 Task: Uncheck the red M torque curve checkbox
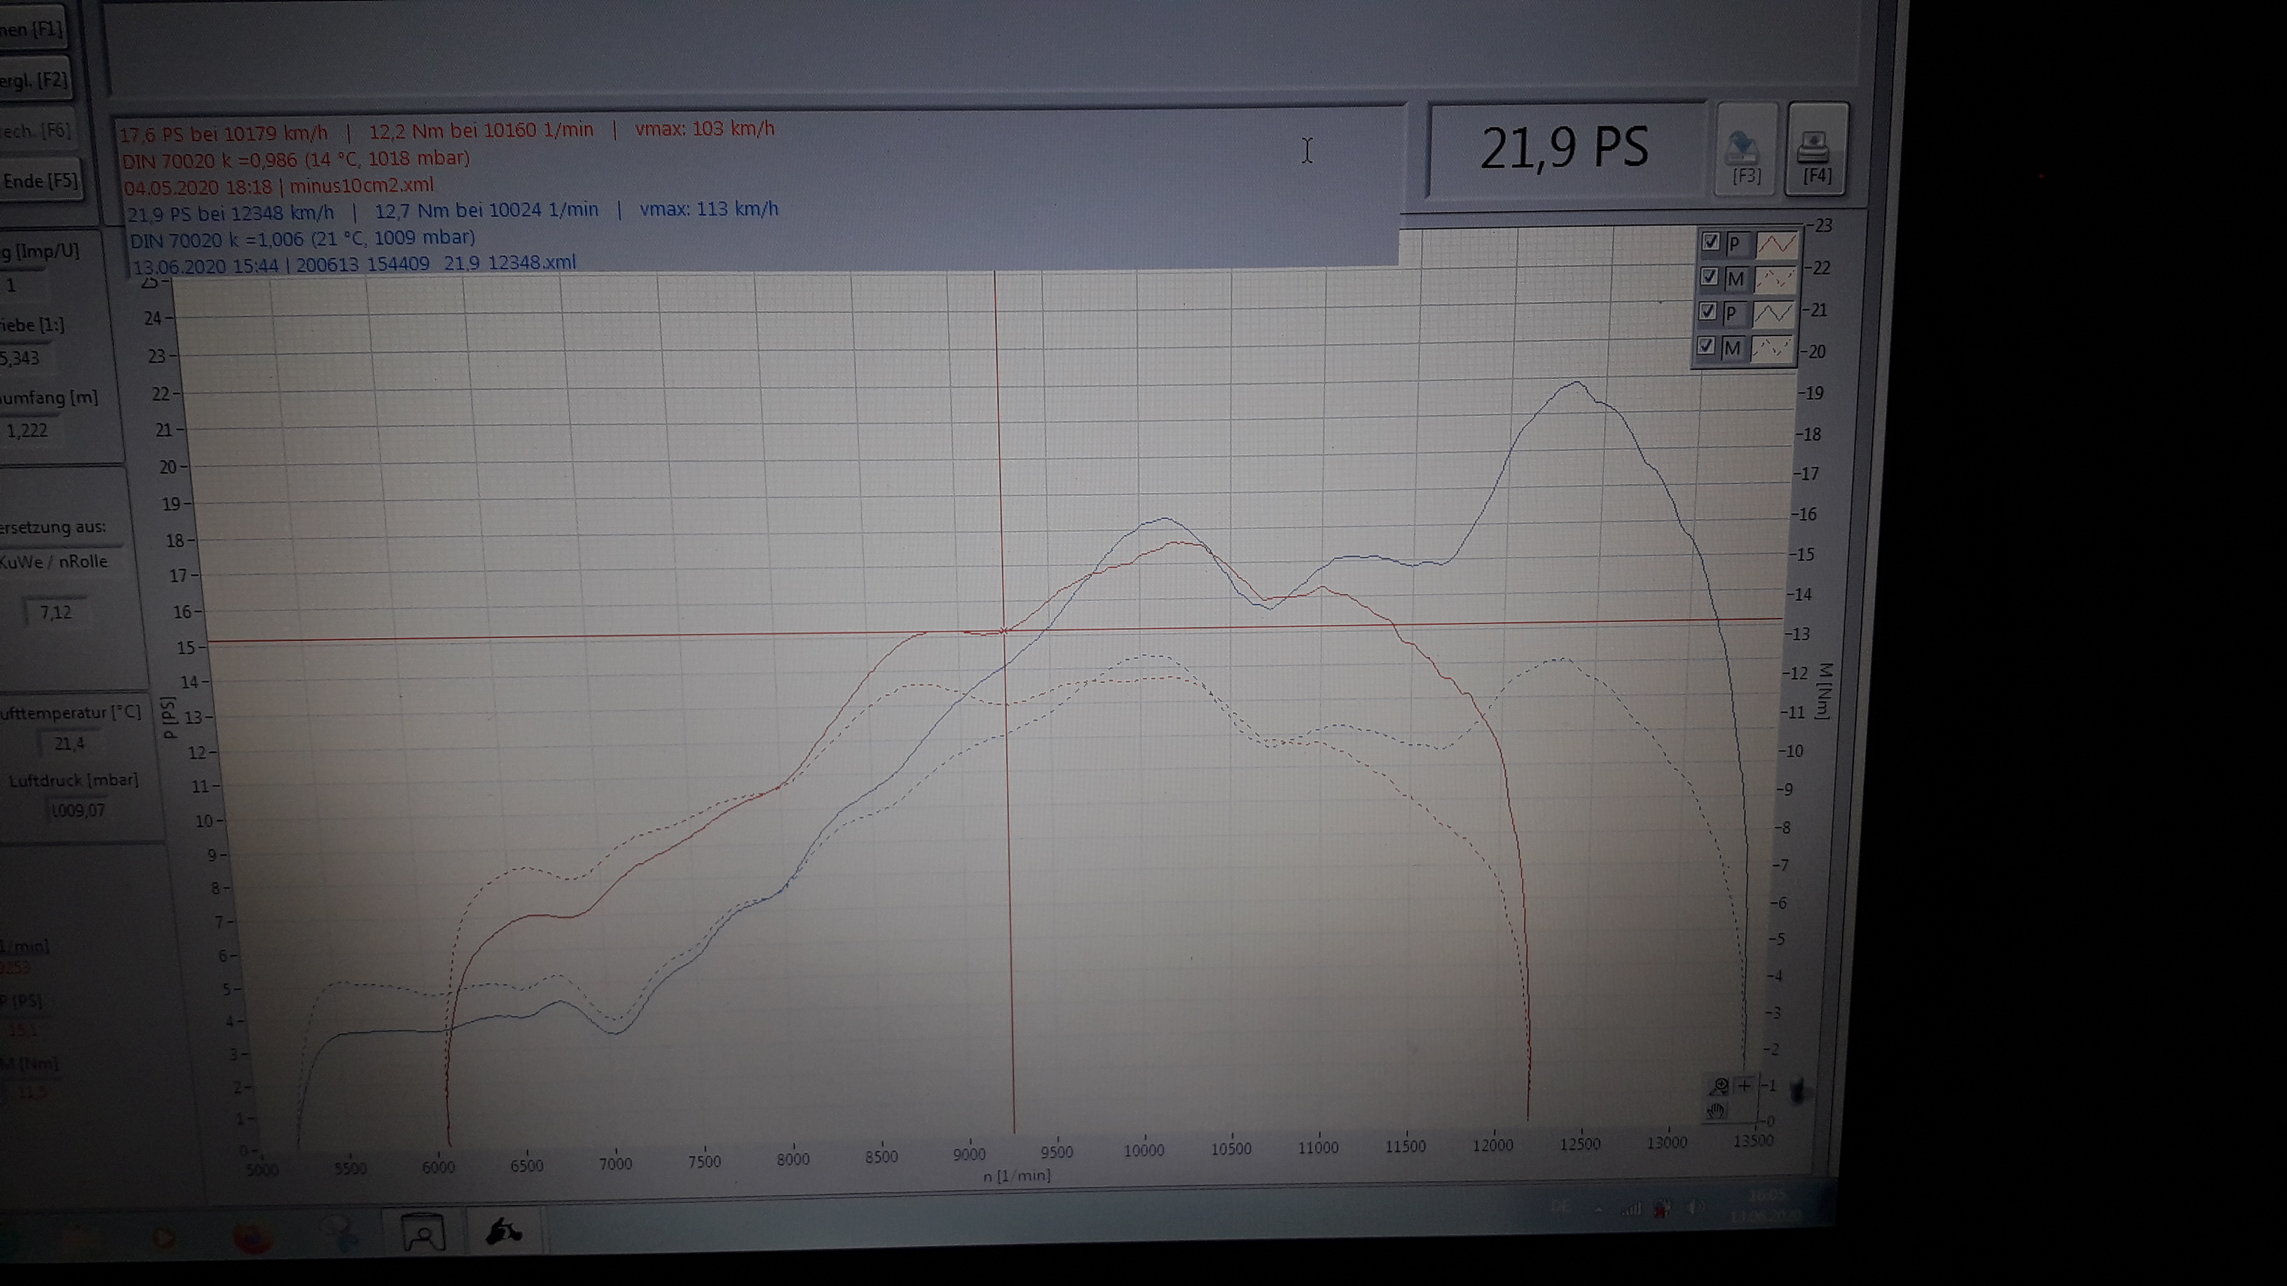coord(1708,277)
